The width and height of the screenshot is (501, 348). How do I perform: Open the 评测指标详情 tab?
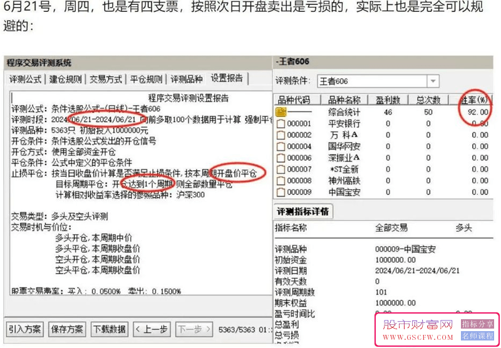(x=303, y=212)
